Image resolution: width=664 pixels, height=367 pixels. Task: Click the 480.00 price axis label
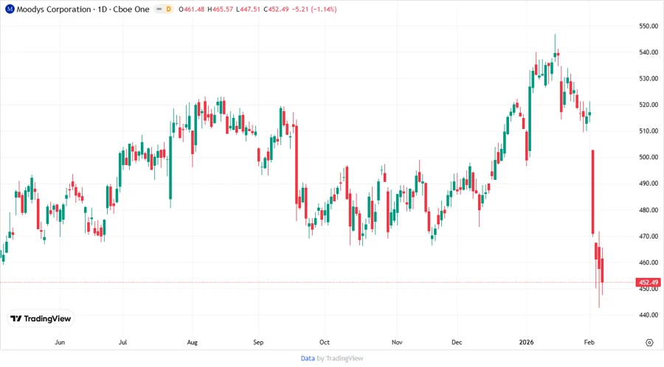[649, 210]
